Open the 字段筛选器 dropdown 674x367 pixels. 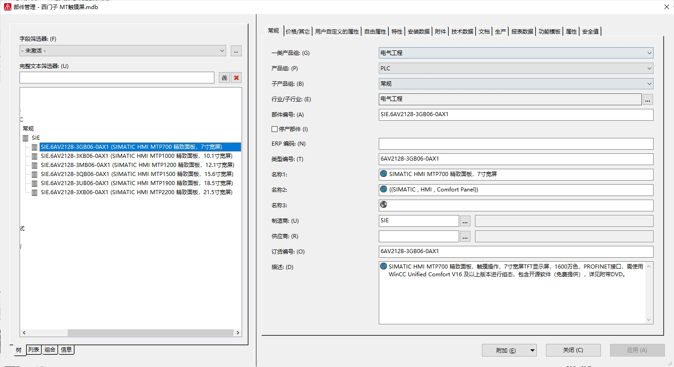pyautogui.click(x=222, y=51)
